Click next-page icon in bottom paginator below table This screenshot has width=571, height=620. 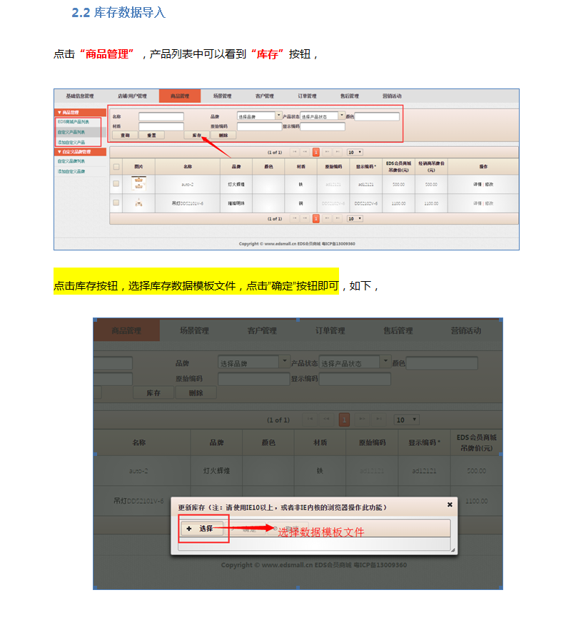coord(327,218)
